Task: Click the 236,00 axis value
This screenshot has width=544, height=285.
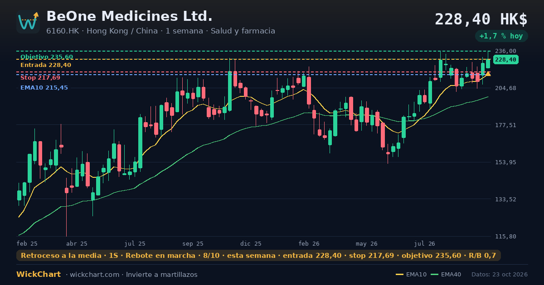Action: click(x=505, y=51)
